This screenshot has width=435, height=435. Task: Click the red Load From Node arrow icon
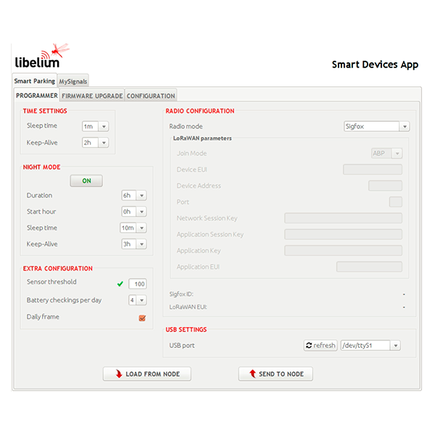coord(119,373)
